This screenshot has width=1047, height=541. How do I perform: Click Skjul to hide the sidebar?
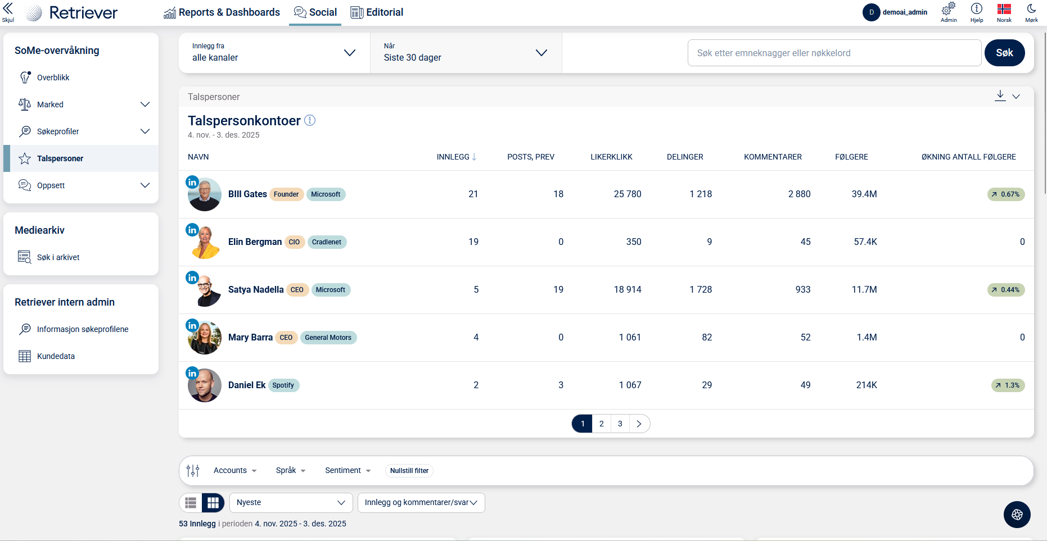8,12
